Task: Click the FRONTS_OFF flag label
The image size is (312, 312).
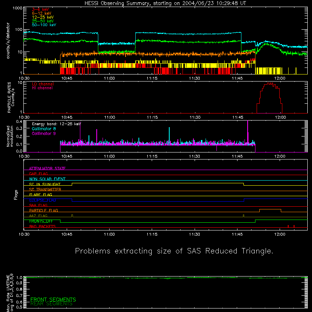Action: point(41,221)
